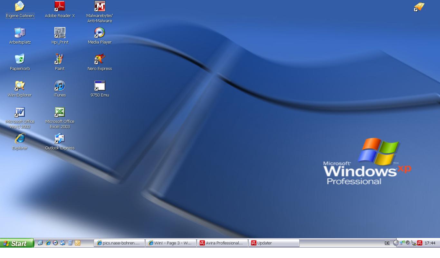Click the Avira umbrella tray icon

tap(420, 243)
